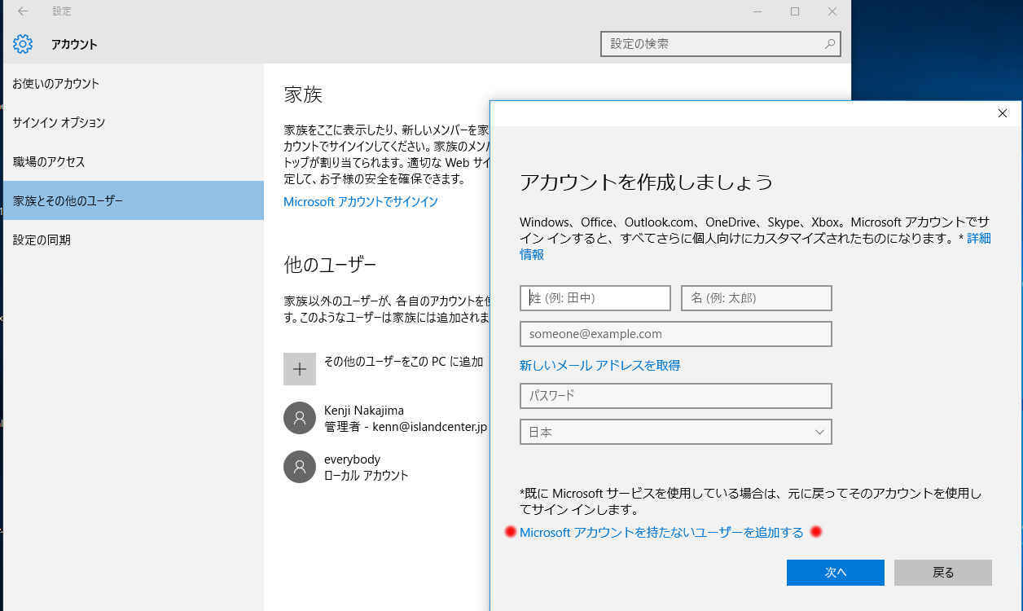Image resolution: width=1023 pixels, height=611 pixels.
Task: Minimize the Settings window
Action: coord(757,11)
